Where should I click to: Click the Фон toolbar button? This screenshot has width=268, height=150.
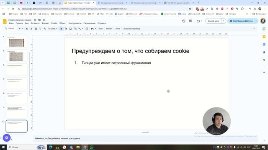coord(100,29)
